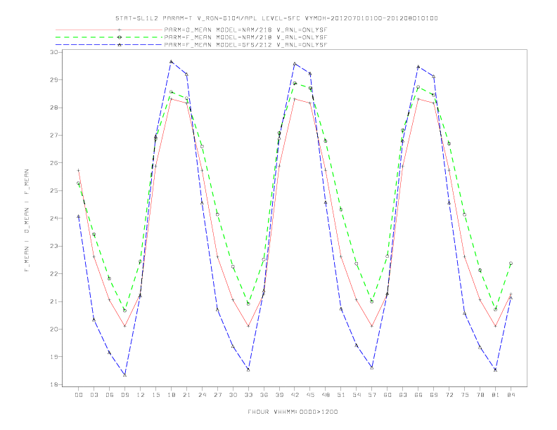Click x-axis forecast hour label 48
The image size is (557, 430).
click(326, 395)
